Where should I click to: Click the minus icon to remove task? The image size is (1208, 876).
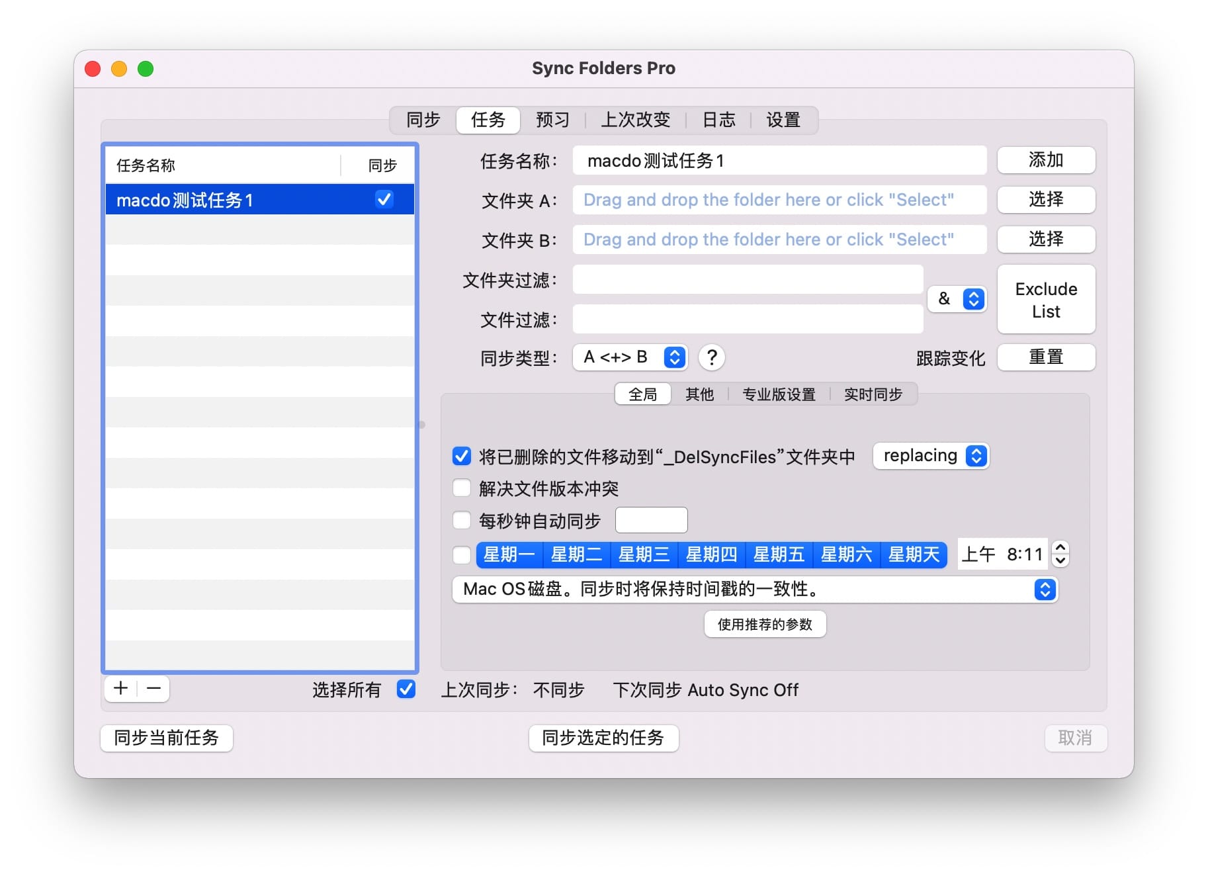(x=153, y=688)
